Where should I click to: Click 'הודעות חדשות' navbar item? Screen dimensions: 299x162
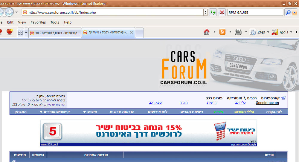click(x=122, y=112)
